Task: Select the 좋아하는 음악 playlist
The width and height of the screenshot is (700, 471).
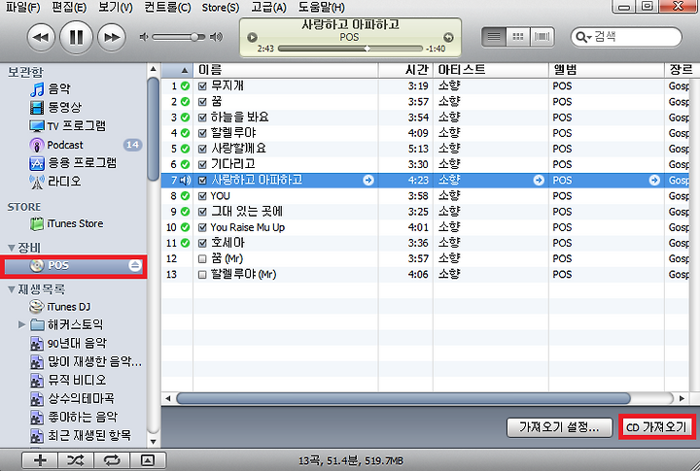Action: coord(74,417)
